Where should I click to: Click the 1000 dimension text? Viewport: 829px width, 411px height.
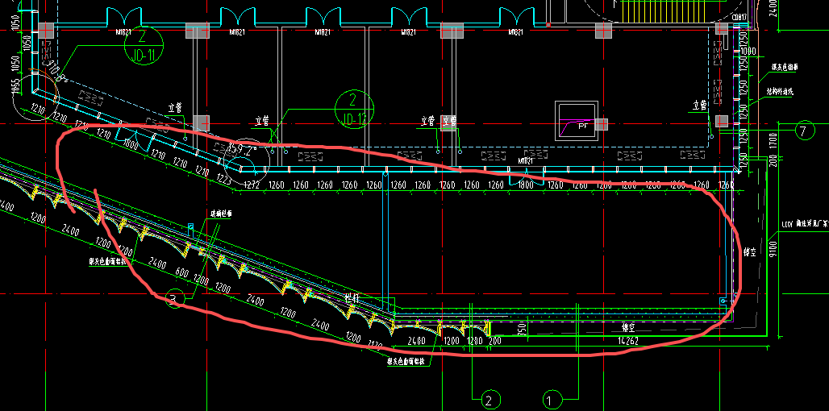pos(748,52)
